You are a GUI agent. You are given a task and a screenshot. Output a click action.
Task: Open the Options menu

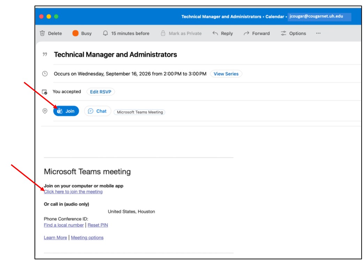point(293,33)
